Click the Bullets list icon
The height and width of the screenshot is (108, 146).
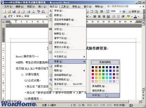118,16
